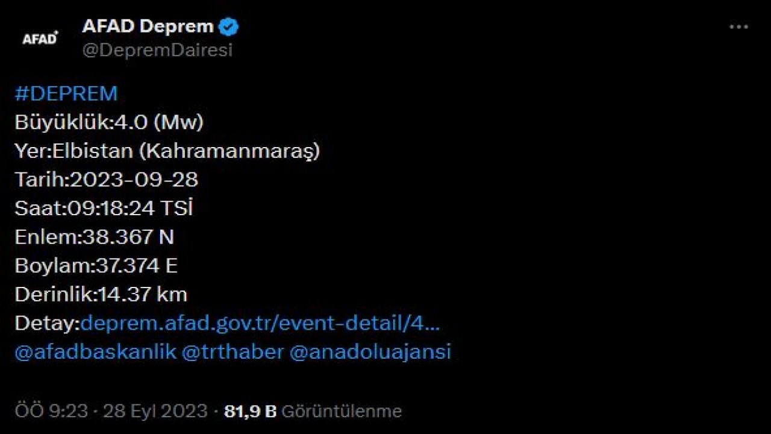The image size is (771, 434).
Task: Click the AFAD profile avatar logo
Action: click(40, 38)
